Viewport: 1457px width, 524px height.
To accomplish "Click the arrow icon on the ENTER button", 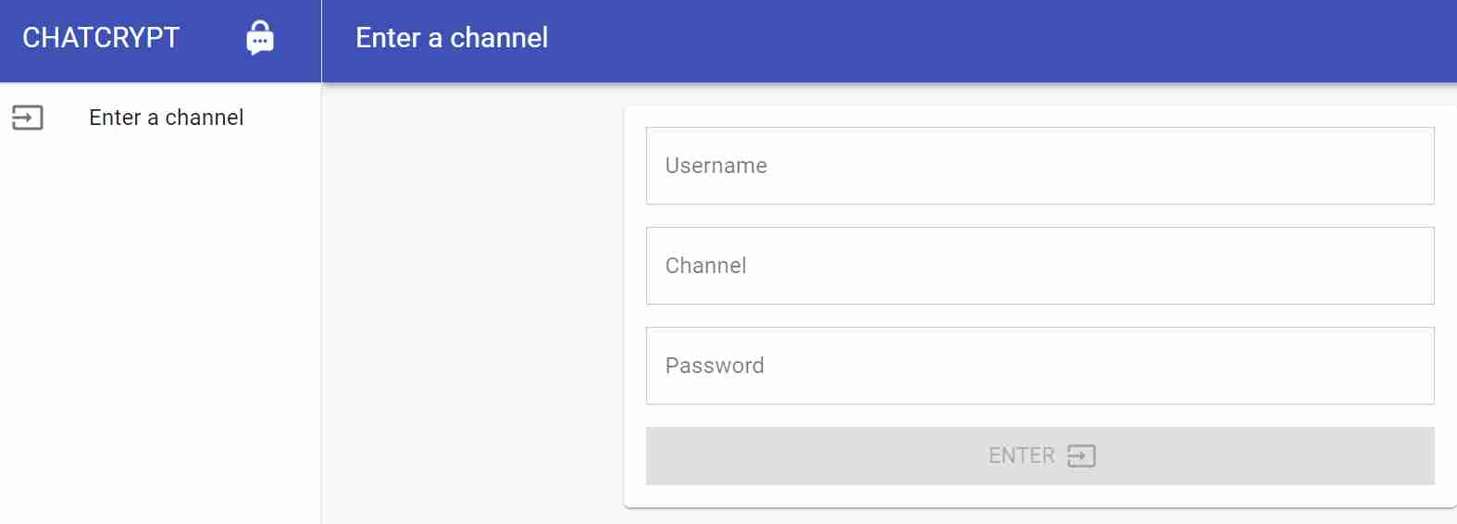I will (1081, 455).
